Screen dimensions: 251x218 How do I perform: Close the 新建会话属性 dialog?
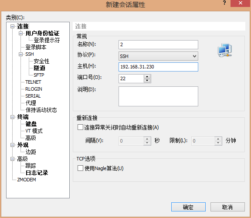click(240, 3)
